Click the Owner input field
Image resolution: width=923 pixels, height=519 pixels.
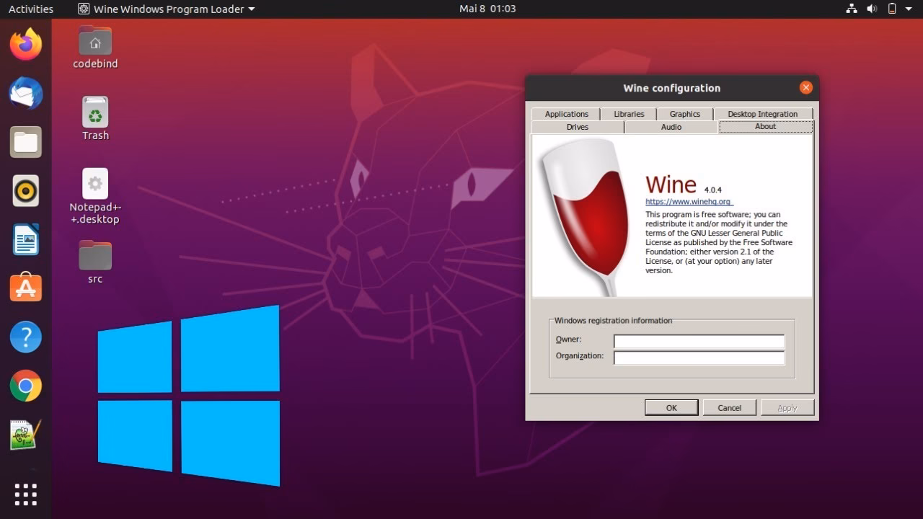coord(699,341)
